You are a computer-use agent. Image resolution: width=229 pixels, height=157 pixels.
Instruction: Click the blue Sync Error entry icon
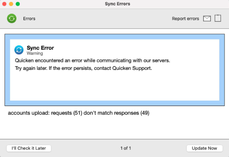click(x=19, y=50)
